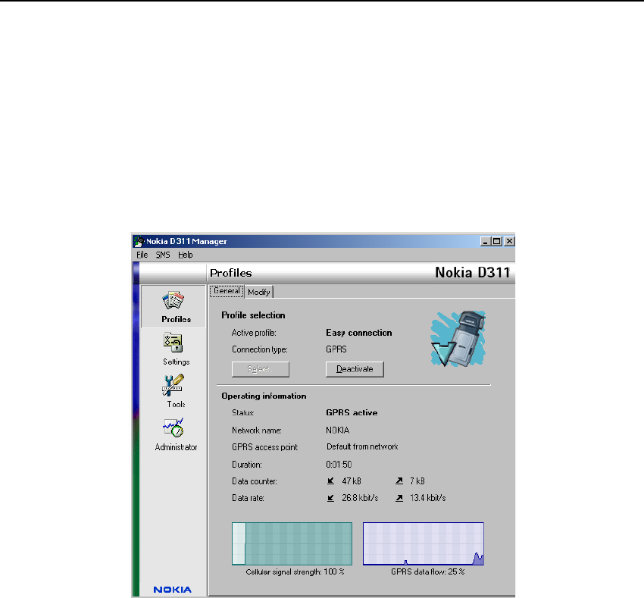Viewport: 644px width, 598px height.
Task: Click the card phone illustration
Action: pos(458,339)
